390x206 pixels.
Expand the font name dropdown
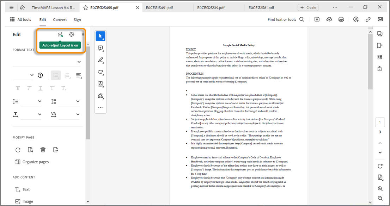[79, 62]
